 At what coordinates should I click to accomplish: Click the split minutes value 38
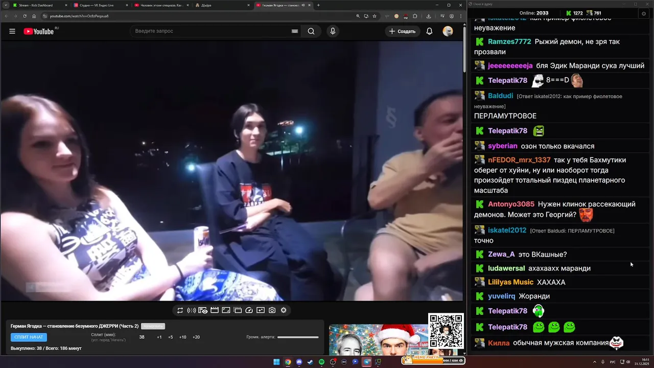pyautogui.click(x=142, y=337)
